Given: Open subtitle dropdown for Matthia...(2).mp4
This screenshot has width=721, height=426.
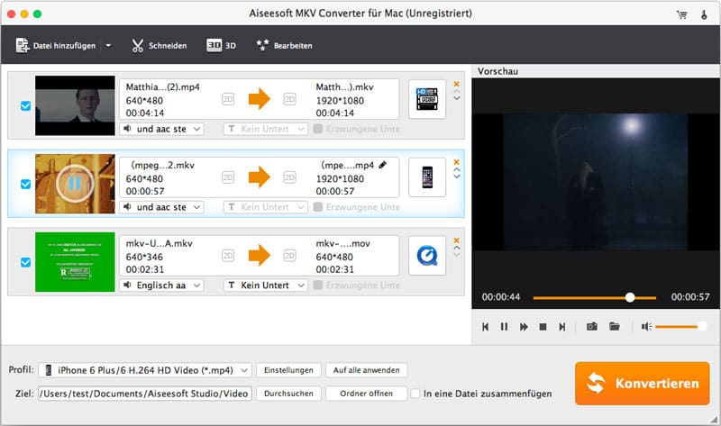Looking at the screenshot, I should pos(266,129).
